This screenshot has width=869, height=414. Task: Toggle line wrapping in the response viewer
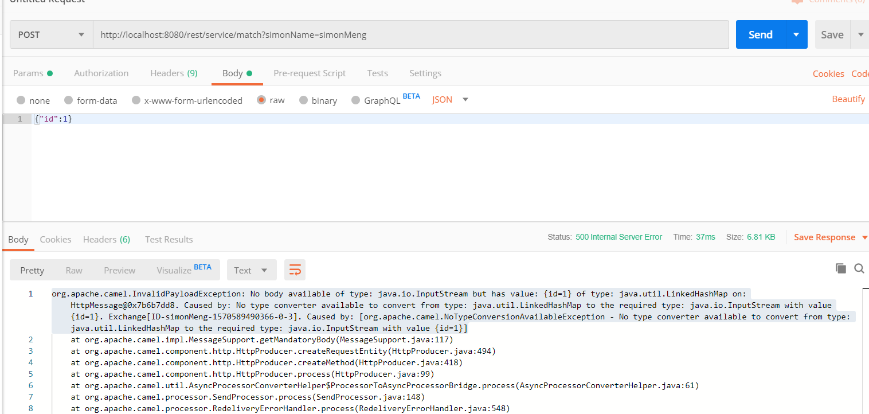pyautogui.click(x=295, y=270)
